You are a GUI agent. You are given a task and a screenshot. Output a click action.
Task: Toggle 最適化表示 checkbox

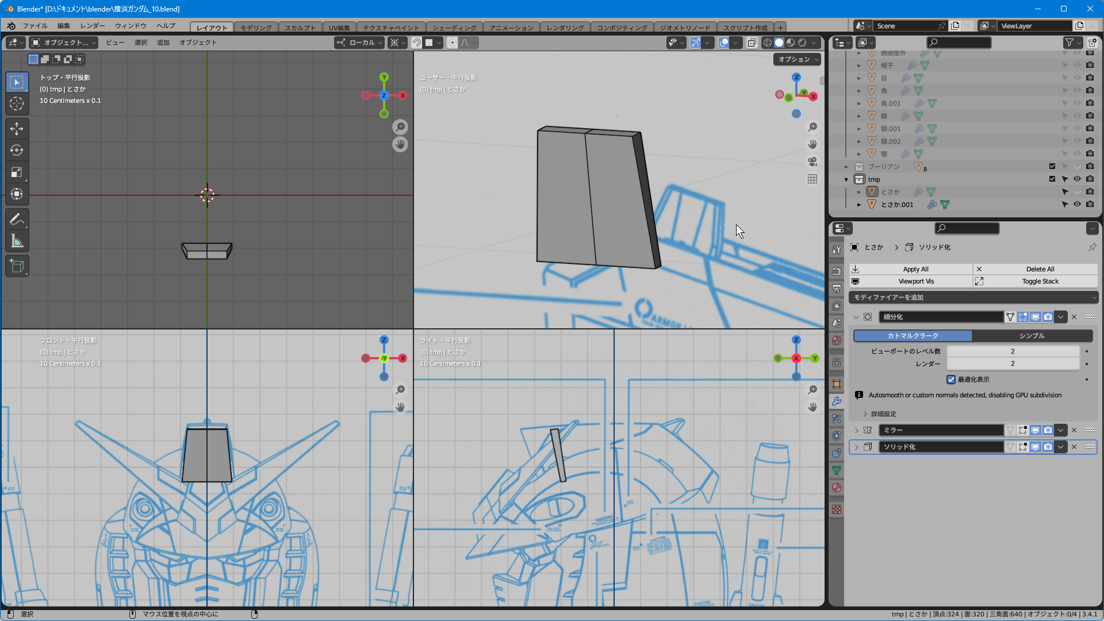(951, 379)
